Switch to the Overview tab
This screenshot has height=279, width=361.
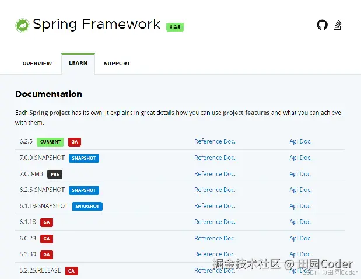tap(37, 64)
